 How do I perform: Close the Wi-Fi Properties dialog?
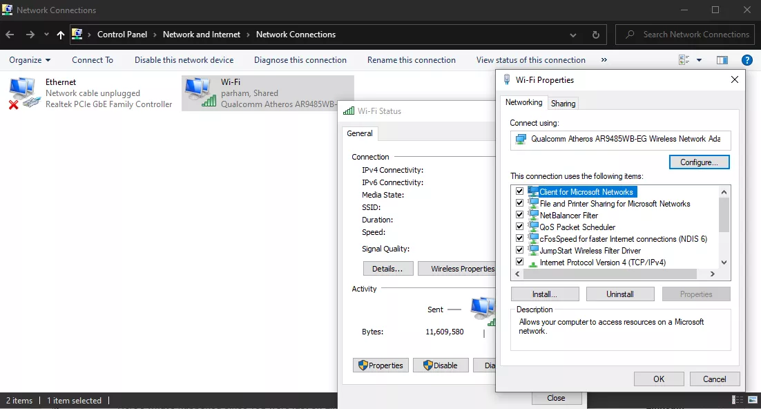click(x=734, y=79)
